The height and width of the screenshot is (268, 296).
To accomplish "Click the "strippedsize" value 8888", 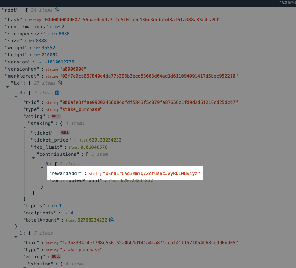I will click(64, 34).
